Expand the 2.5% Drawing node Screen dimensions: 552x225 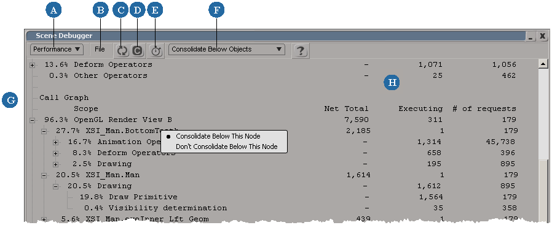click(55, 164)
